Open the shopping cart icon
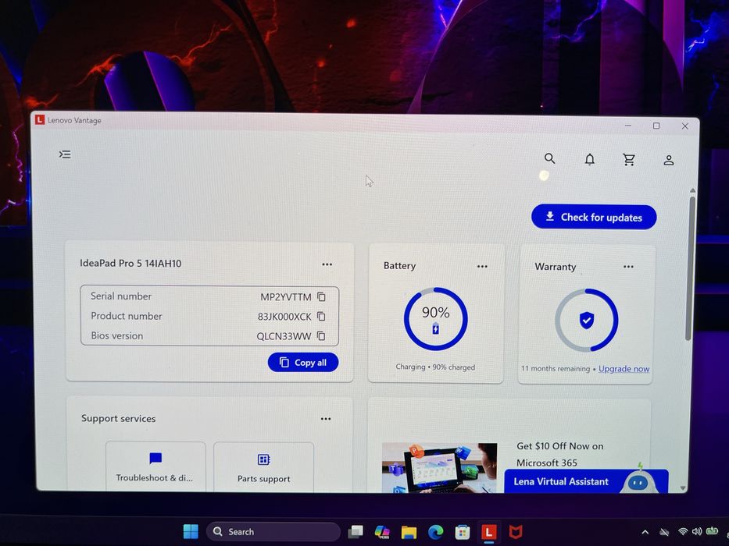The width and height of the screenshot is (729, 546). click(x=629, y=160)
